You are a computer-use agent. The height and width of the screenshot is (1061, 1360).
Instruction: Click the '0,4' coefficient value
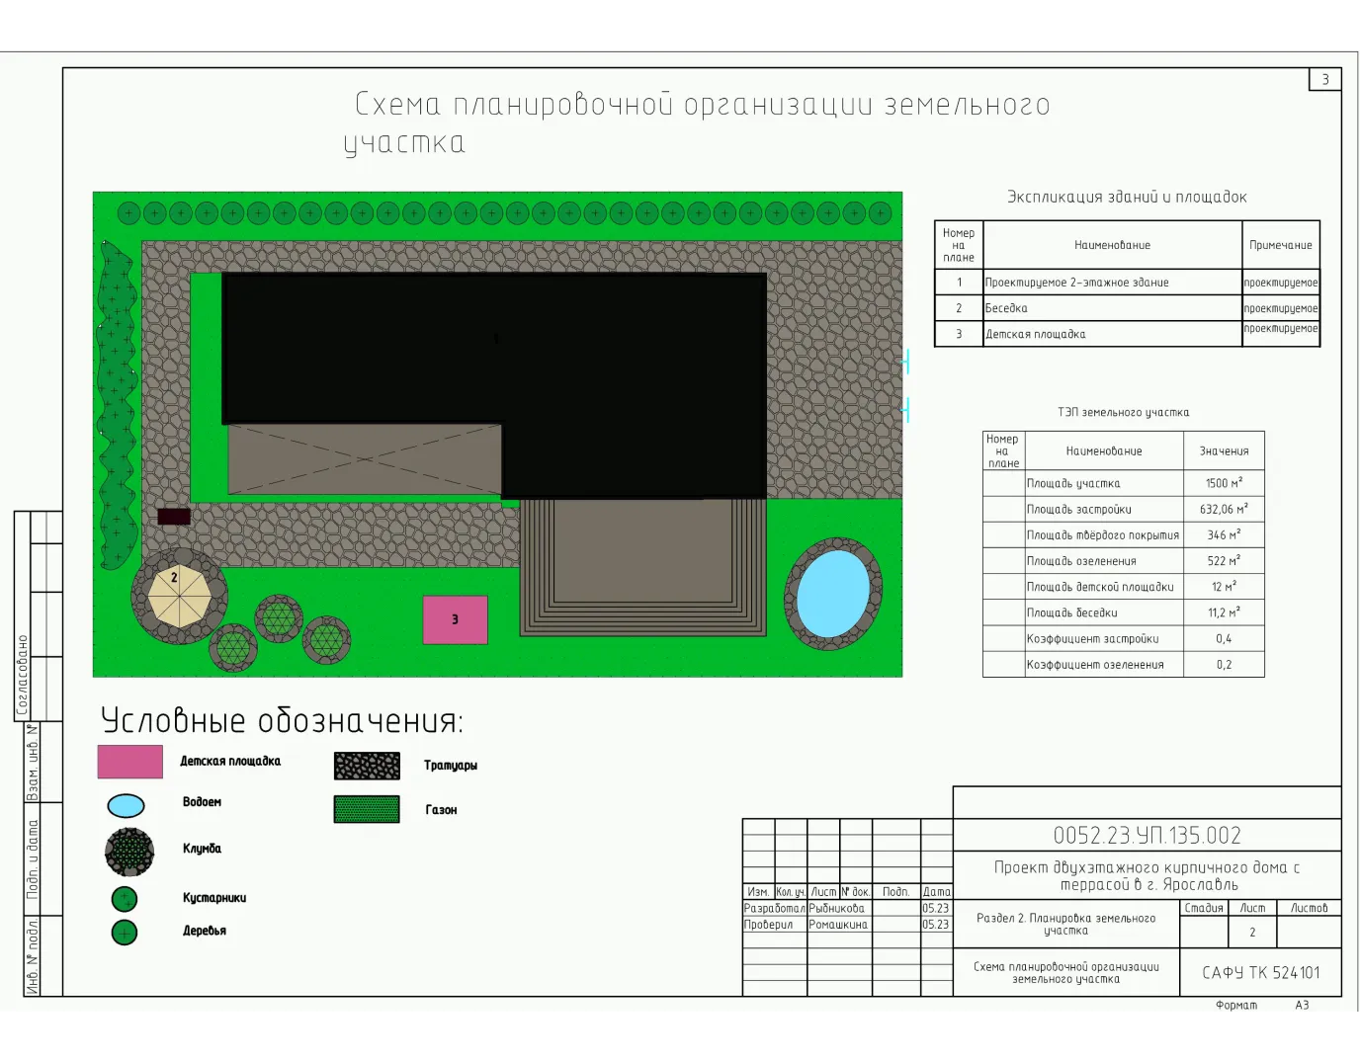[x=1225, y=638]
